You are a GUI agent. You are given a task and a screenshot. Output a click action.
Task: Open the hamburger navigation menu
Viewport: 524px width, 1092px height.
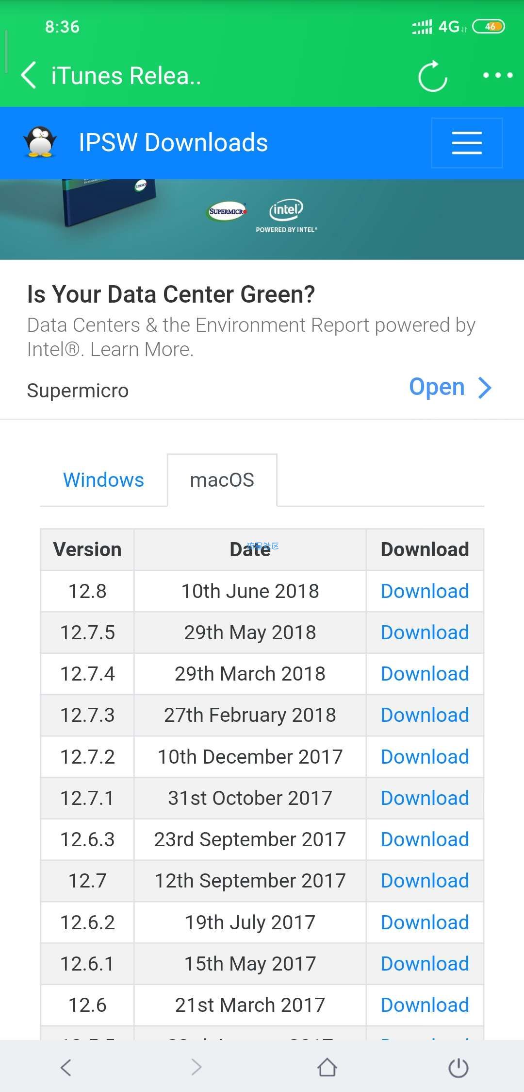point(467,143)
